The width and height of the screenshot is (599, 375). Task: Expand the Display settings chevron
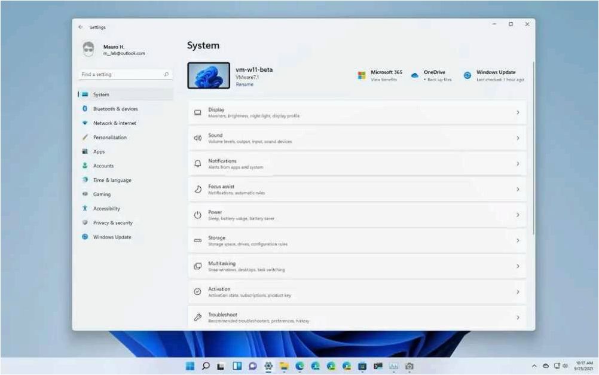(518, 112)
